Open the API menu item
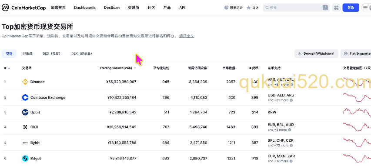 (x=182, y=7)
